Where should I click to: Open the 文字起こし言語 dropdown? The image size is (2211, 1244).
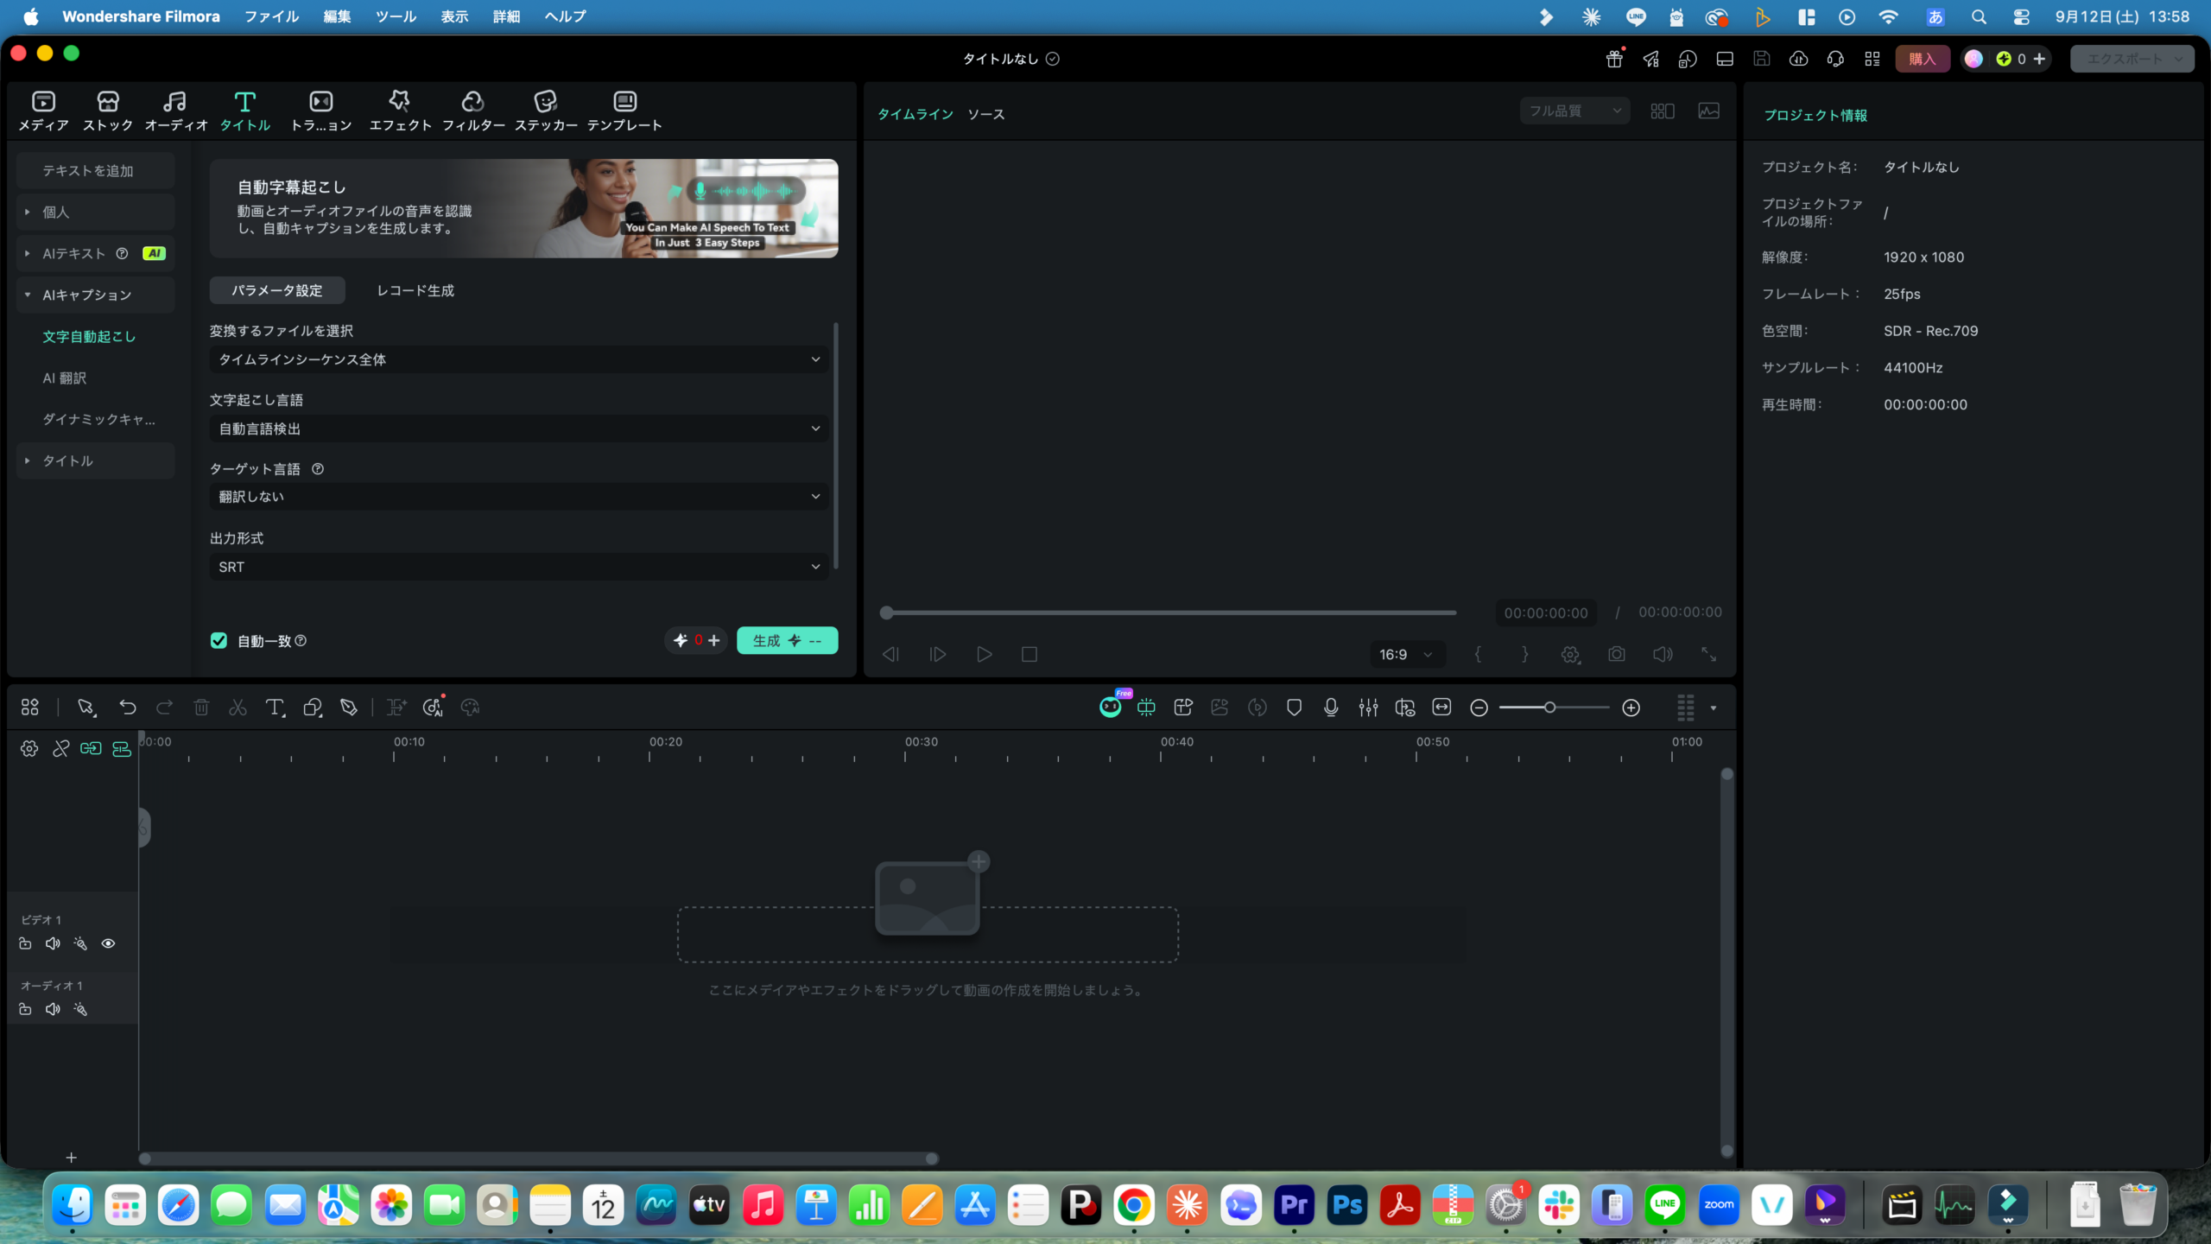[x=518, y=428]
